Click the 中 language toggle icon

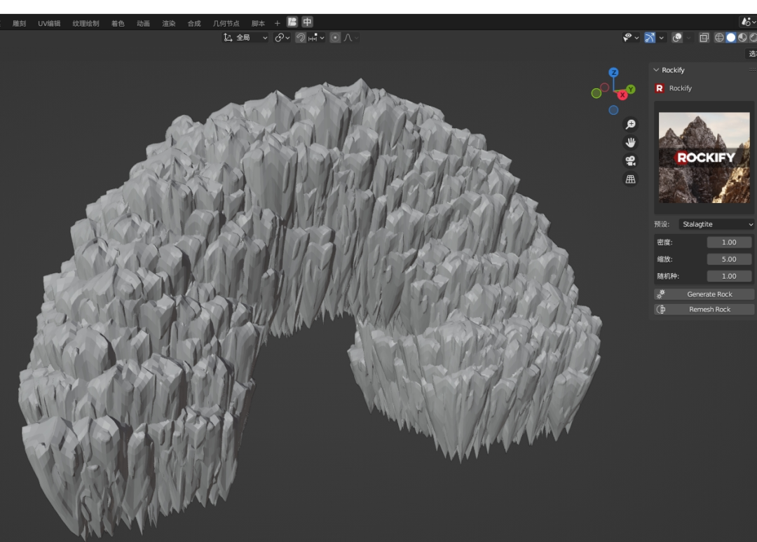pyautogui.click(x=307, y=22)
